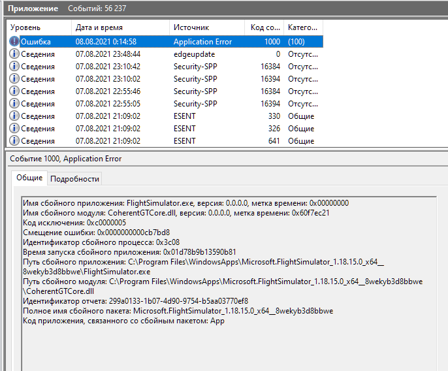448x371 pixels.
Task: Click the red error icon in the Ошибка row
Action: (x=14, y=41)
